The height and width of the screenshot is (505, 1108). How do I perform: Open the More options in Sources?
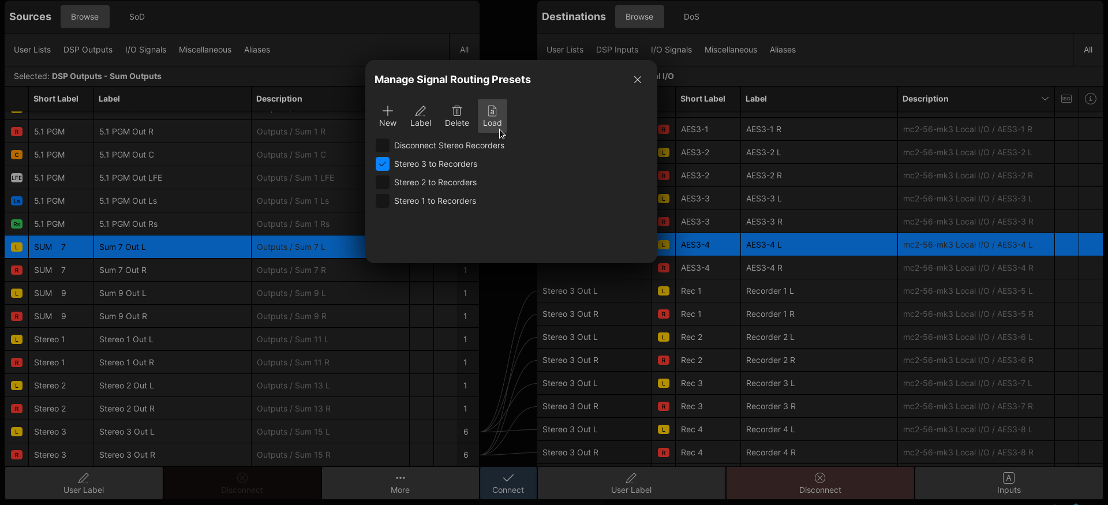pos(400,483)
